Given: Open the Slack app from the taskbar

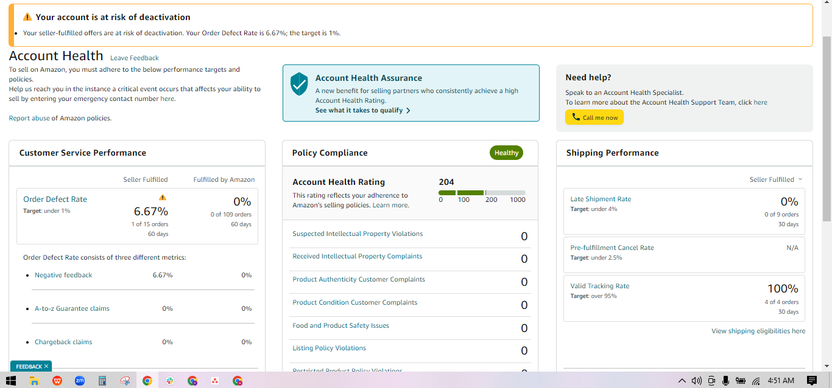Looking at the screenshot, I should 170,381.
